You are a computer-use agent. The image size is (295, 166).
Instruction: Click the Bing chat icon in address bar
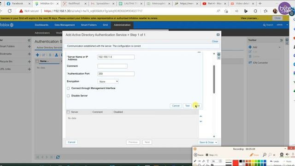246,11
